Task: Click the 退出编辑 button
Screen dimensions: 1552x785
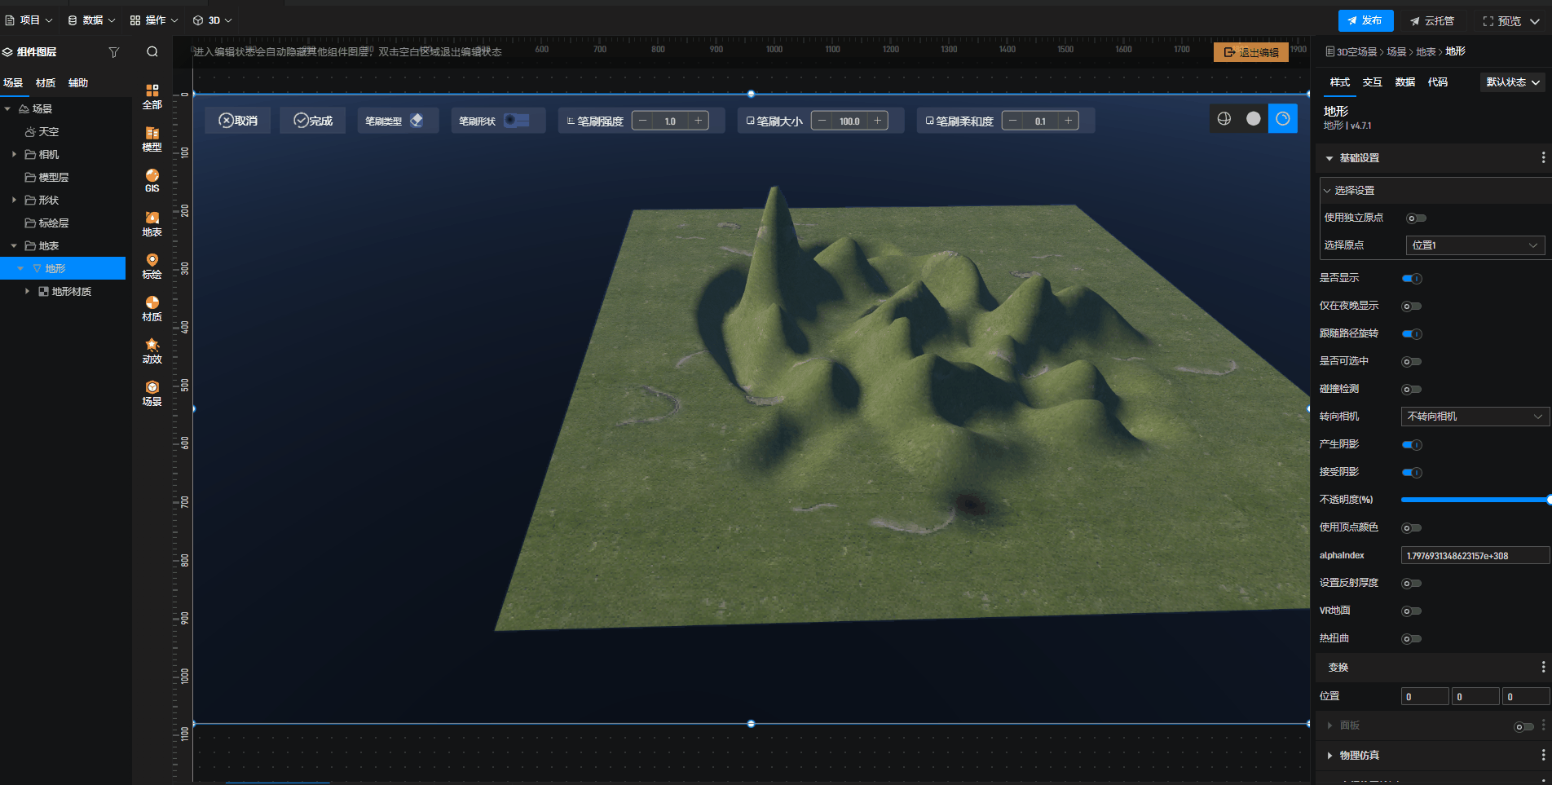Action: [1250, 52]
